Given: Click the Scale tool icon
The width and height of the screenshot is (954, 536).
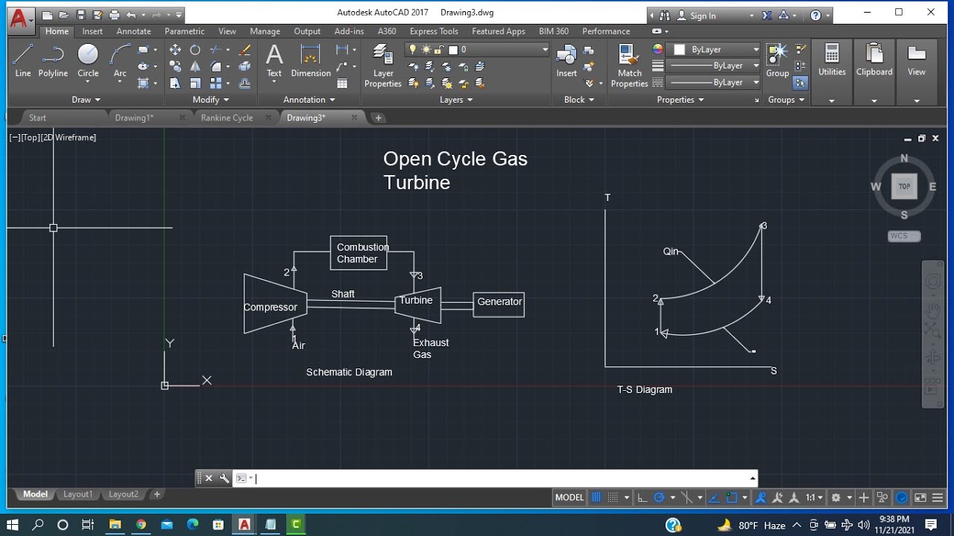Looking at the screenshot, I should click(x=195, y=83).
